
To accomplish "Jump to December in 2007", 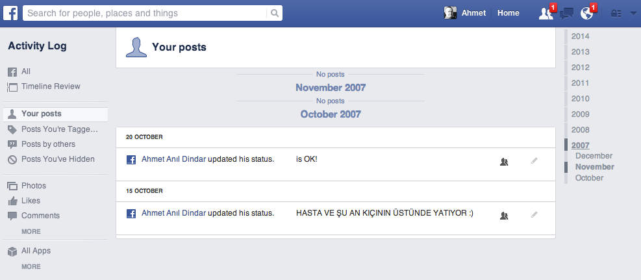I will click(594, 156).
